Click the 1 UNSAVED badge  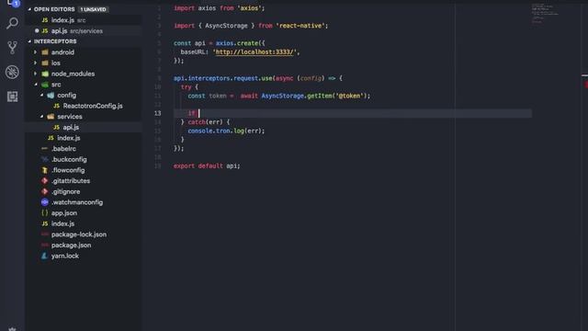93,9
